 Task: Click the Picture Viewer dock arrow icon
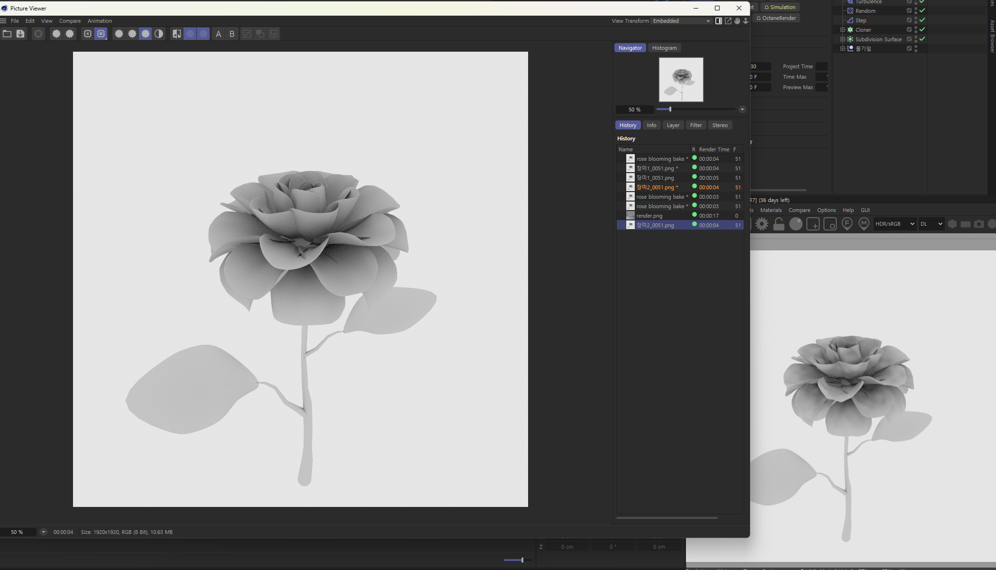click(x=746, y=21)
